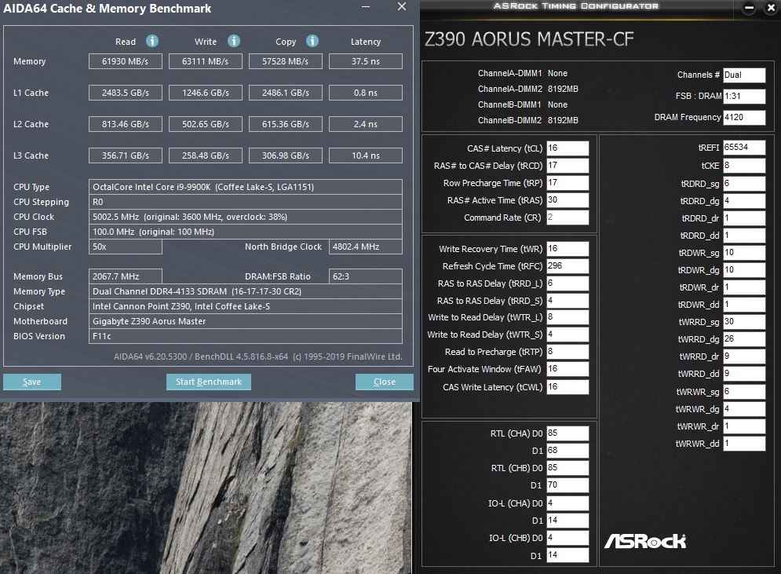Select the L1 Cache Read value 2483.5 GB/s
This screenshot has height=574, width=781.
coord(126,93)
